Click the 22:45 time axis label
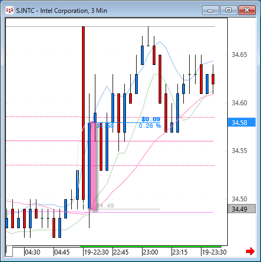The height and width of the screenshot is (262, 261). pyautogui.click(x=121, y=252)
